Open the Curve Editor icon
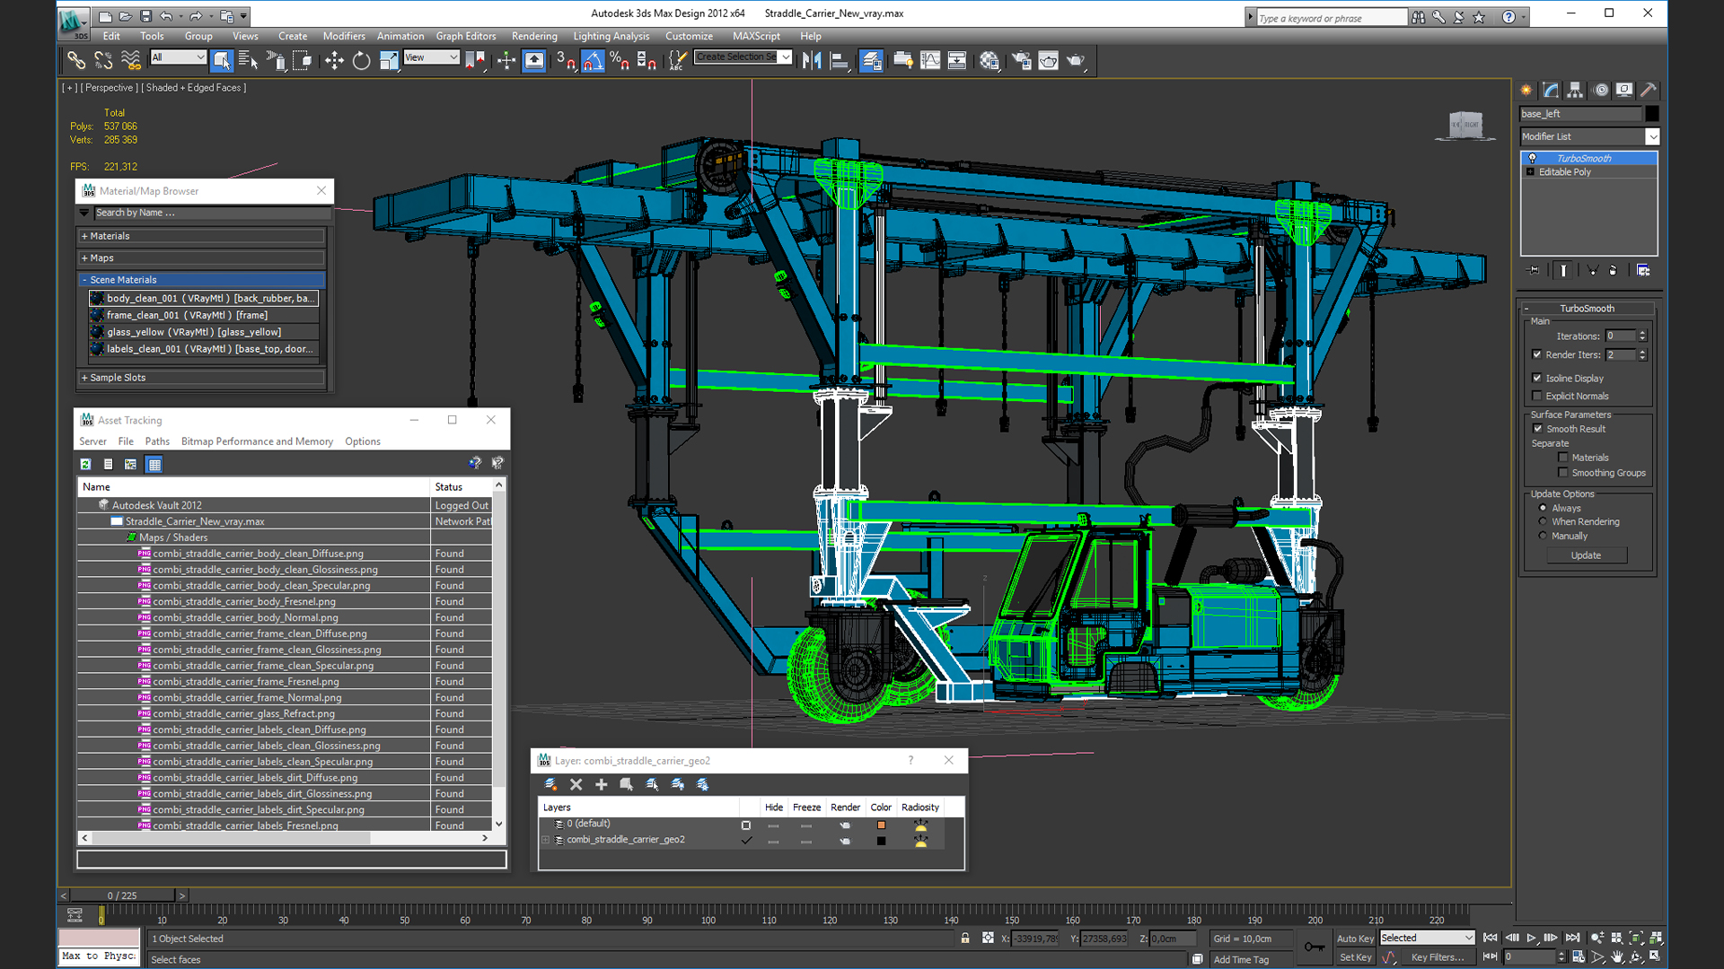The width and height of the screenshot is (1724, 969). pos(930,60)
